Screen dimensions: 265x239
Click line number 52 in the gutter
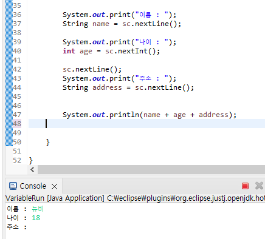coord(17,160)
